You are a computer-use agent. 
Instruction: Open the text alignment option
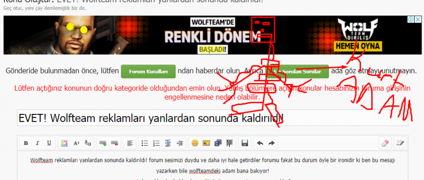130,143
